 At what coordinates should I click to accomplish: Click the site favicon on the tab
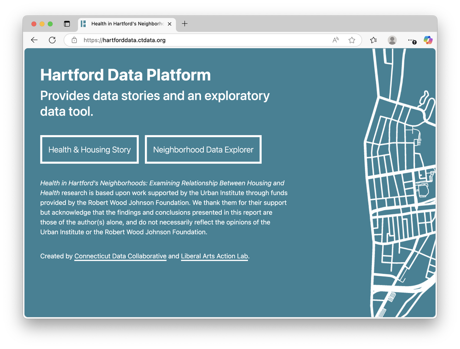click(x=83, y=24)
